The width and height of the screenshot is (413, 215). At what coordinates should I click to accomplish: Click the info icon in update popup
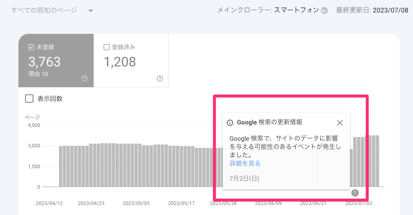point(230,123)
